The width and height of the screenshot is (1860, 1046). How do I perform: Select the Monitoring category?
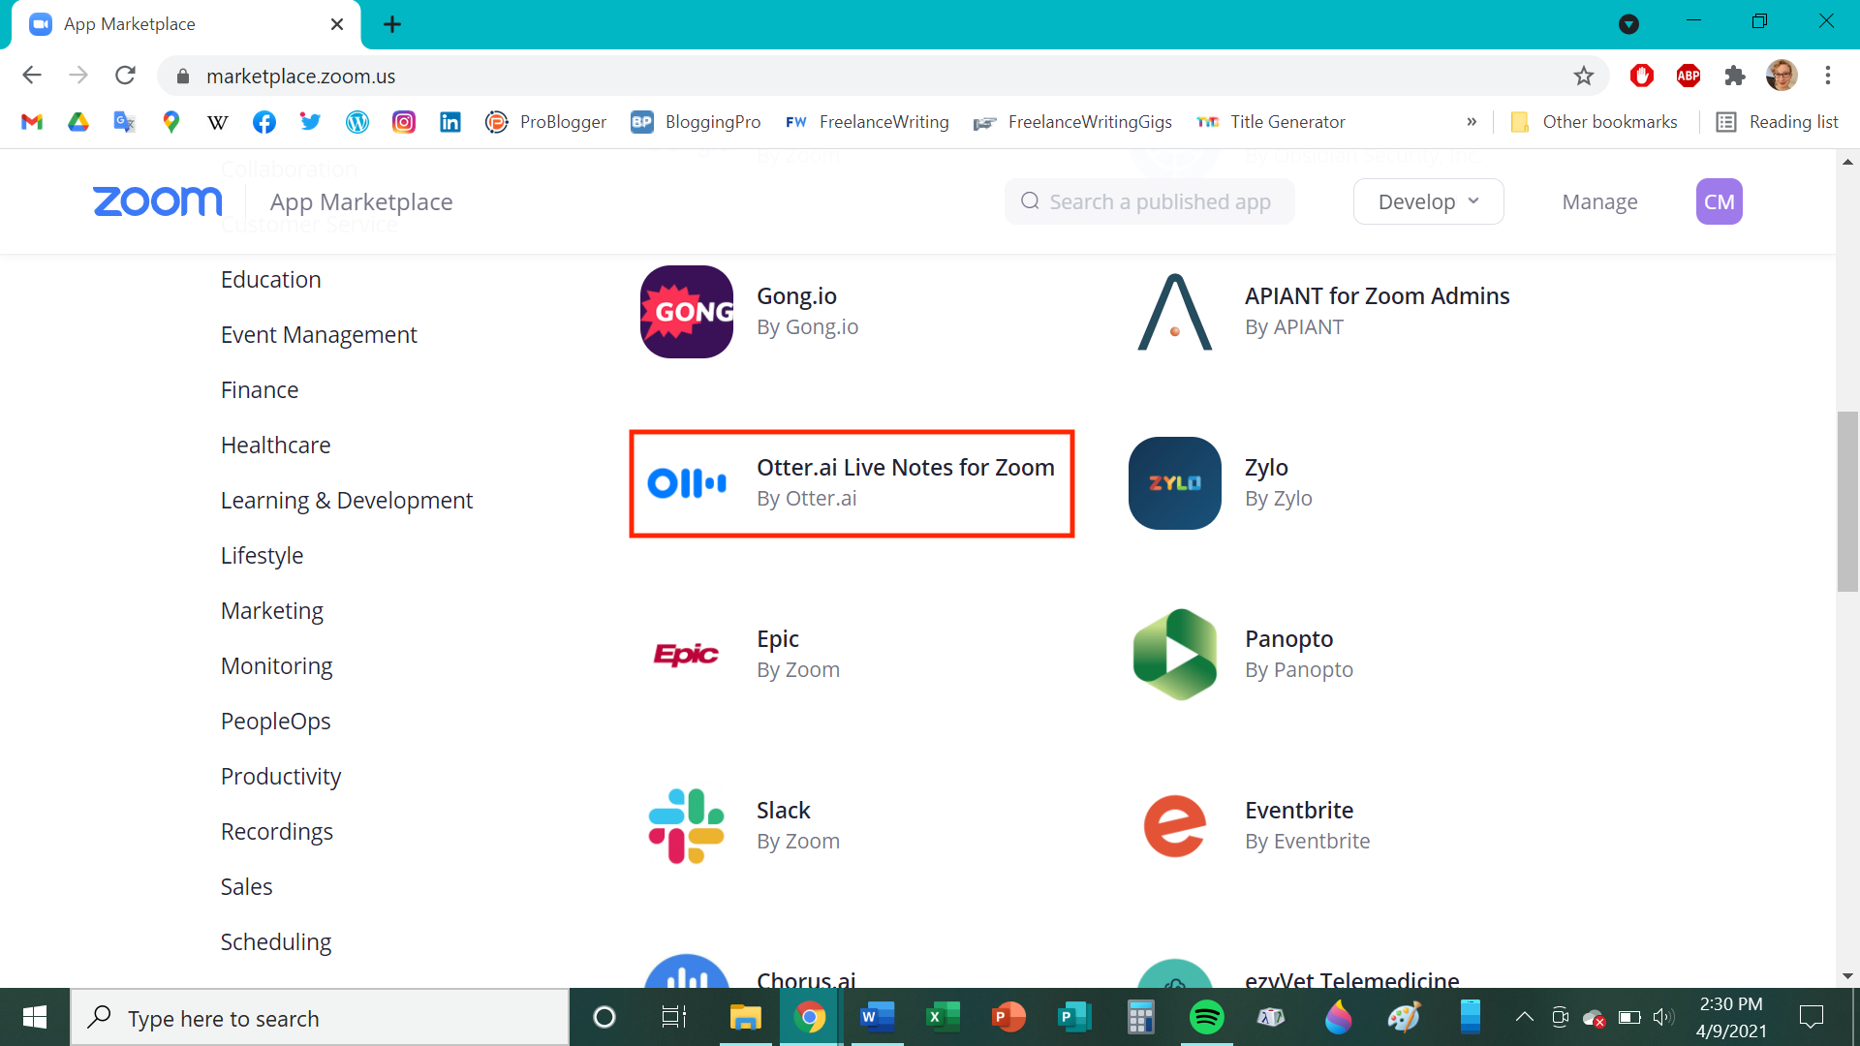point(276,666)
